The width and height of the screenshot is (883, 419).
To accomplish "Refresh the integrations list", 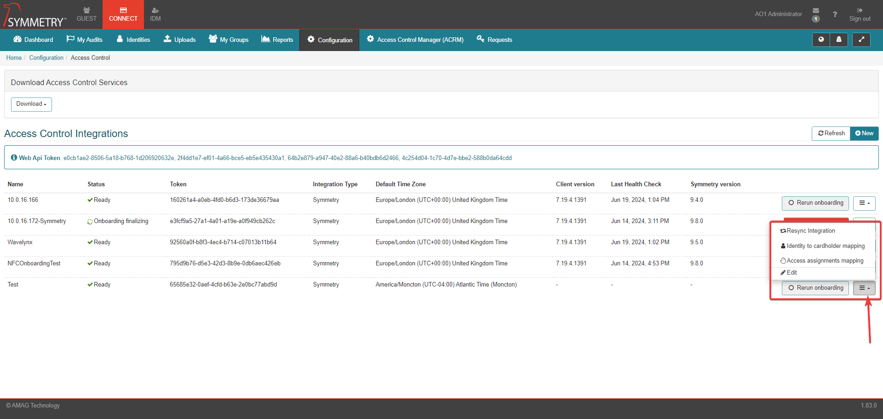I will pos(831,133).
